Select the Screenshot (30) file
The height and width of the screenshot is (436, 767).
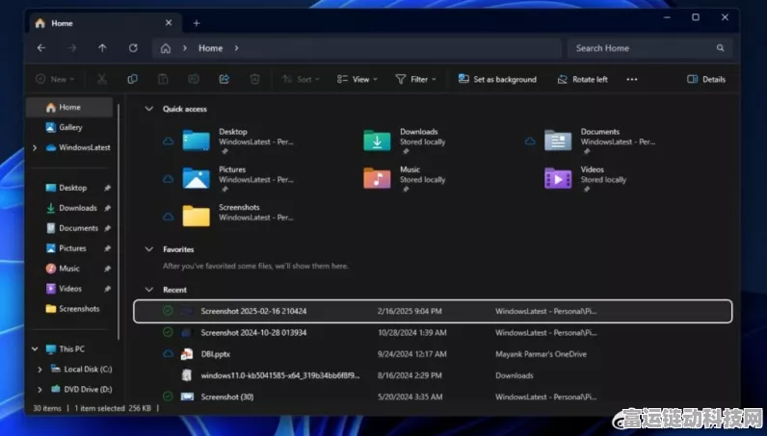433,397
